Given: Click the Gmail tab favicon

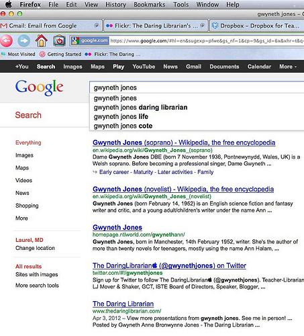Looking at the screenshot, I should click(x=3, y=26).
